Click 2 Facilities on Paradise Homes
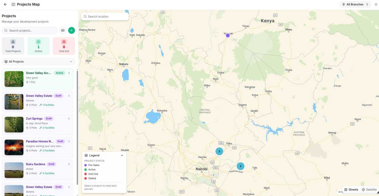Image resolution: width=379 pixels, height=196 pixels. [x=47, y=151]
